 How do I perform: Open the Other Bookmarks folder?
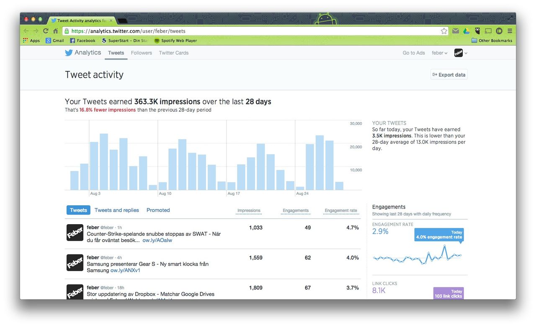[492, 41]
